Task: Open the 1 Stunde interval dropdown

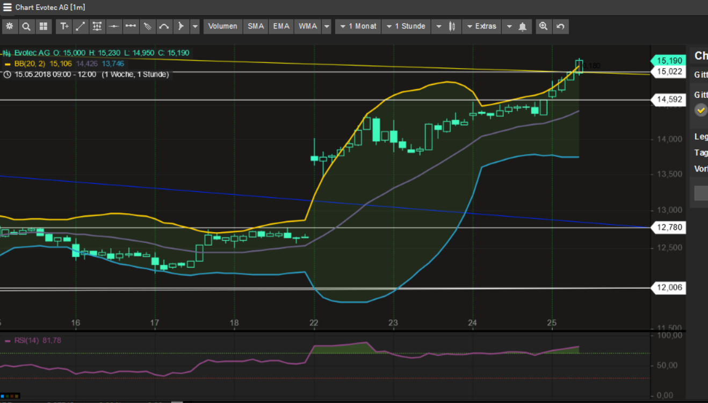Action: click(406, 26)
